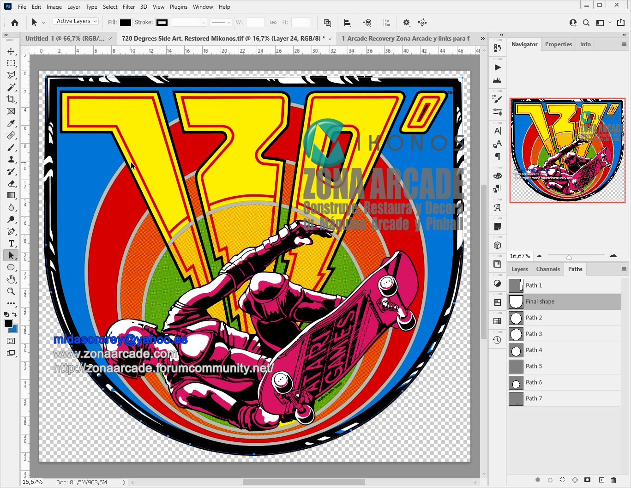Image resolution: width=631 pixels, height=488 pixels.
Task: Open the Untitled-1 document tab
Action: click(x=65, y=39)
